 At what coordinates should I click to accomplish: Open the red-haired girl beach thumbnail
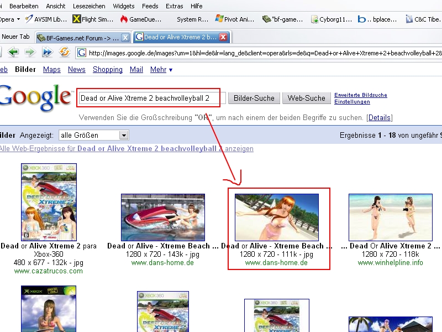277,217
